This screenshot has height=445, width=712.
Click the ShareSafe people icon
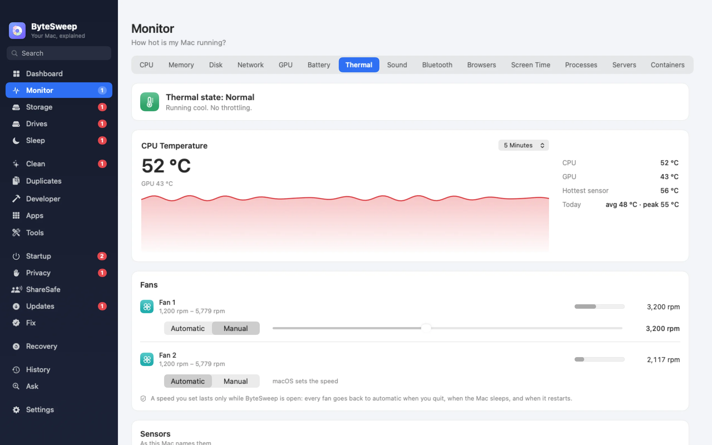click(16, 290)
